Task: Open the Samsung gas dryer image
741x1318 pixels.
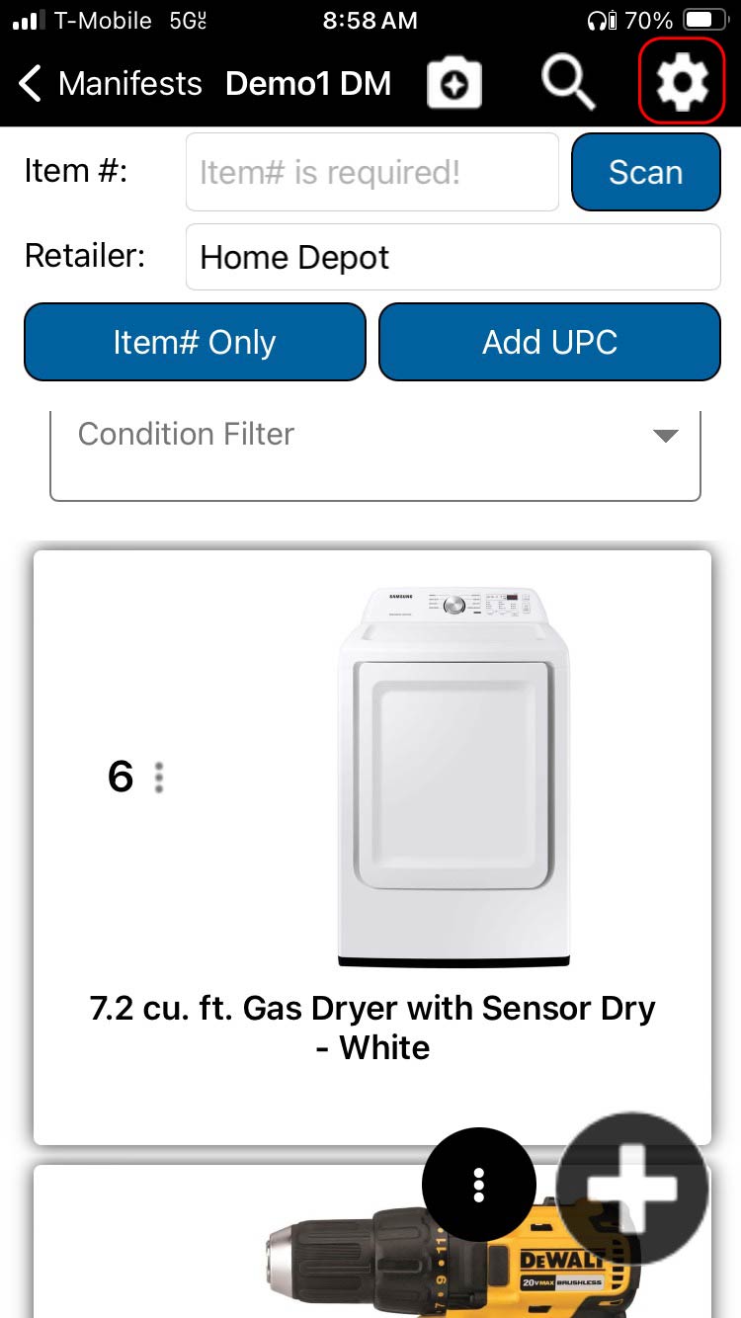Action: coord(453,777)
